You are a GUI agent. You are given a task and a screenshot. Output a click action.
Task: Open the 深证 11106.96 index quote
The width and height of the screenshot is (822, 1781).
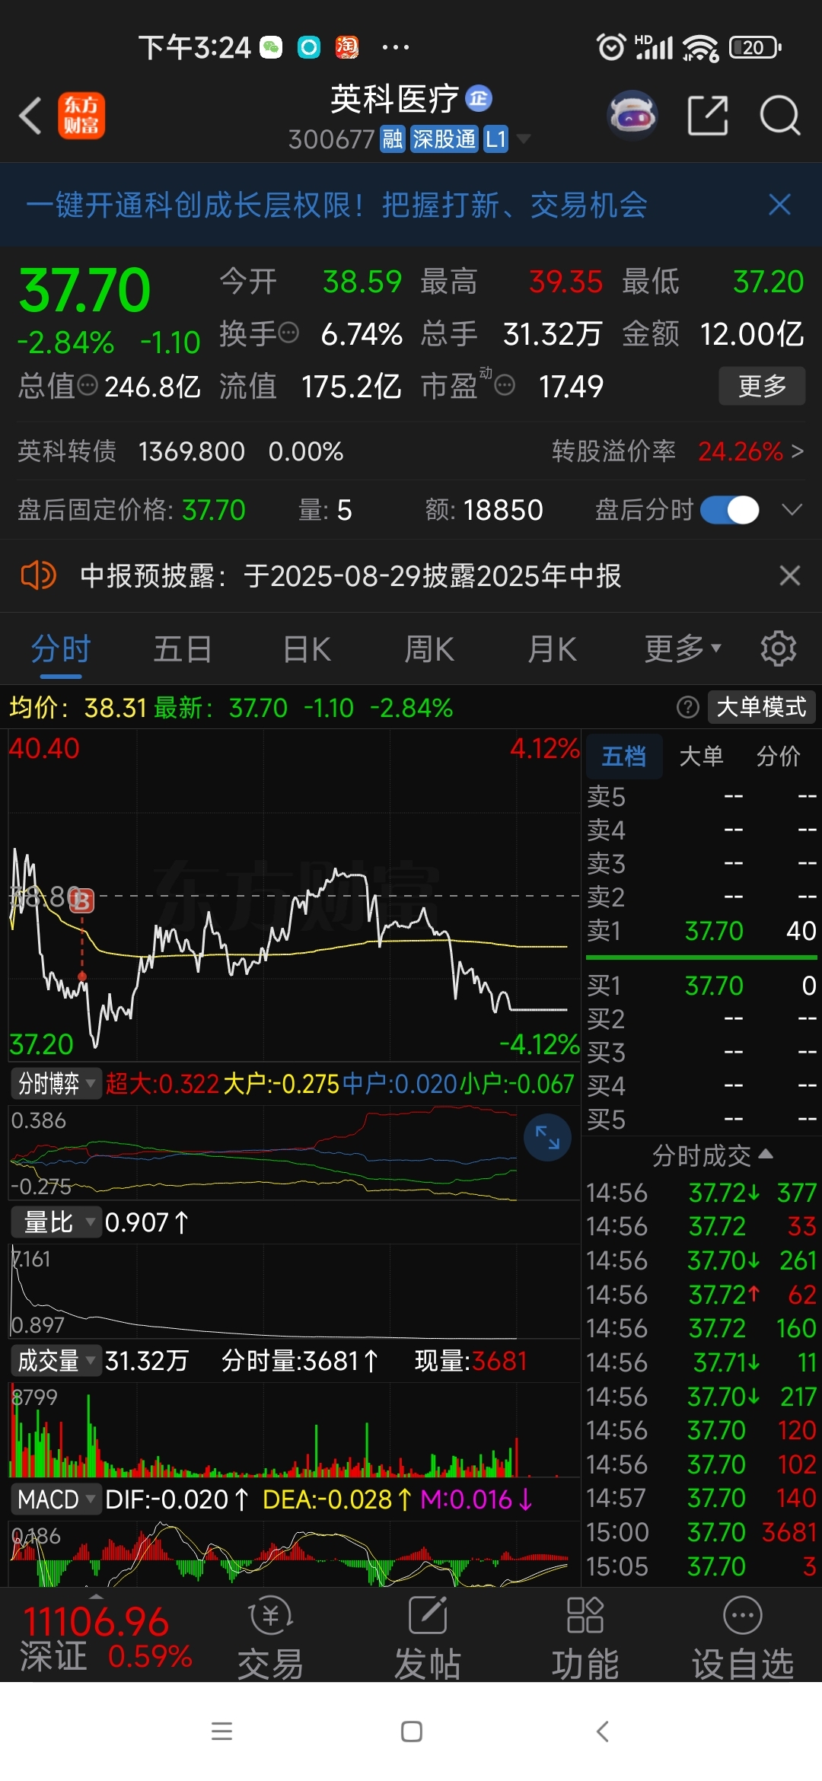click(107, 1638)
